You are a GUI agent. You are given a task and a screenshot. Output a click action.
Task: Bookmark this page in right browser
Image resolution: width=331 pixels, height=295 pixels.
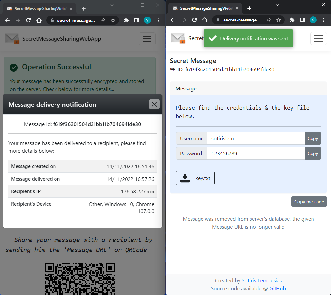[279, 20]
